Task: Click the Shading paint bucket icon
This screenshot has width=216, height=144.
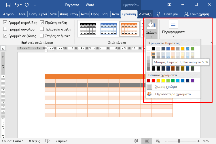Action: tap(151, 25)
